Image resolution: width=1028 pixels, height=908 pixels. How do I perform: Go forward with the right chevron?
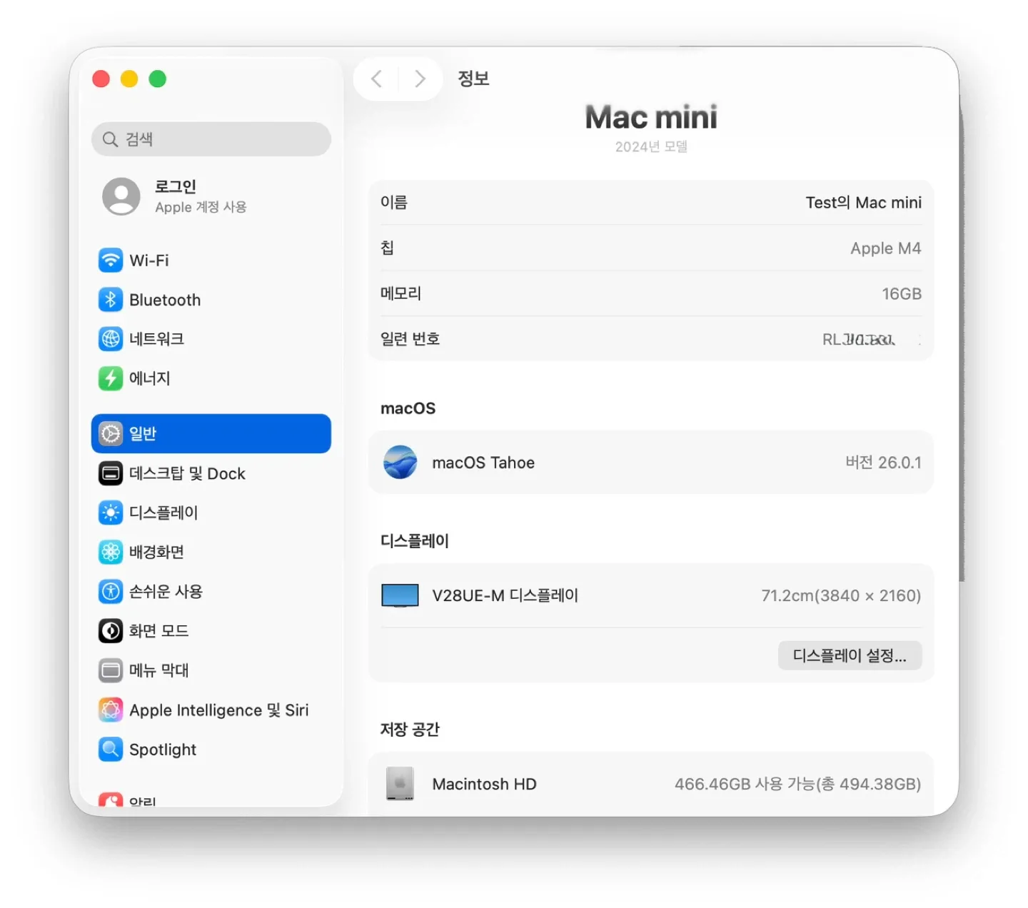(x=420, y=79)
